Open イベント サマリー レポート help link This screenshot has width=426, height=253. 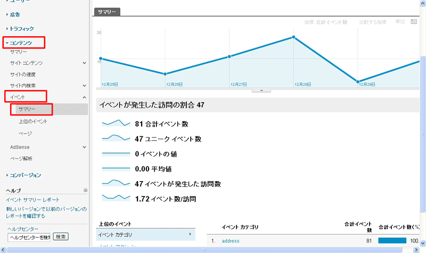[32, 200]
